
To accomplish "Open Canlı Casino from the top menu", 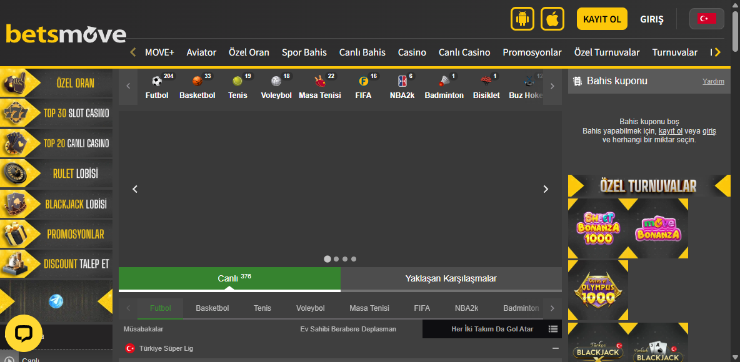I will click(x=464, y=52).
